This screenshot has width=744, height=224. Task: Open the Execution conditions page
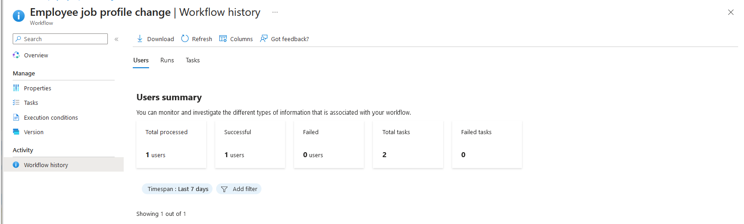(x=51, y=117)
